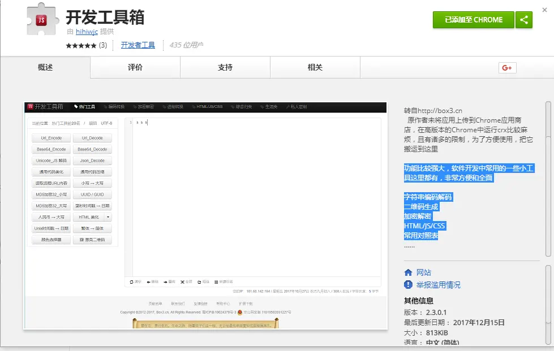The width and height of the screenshot is (554, 351).
Task: Click the extension screenshot preview image
Action: (x=205, y=215)
